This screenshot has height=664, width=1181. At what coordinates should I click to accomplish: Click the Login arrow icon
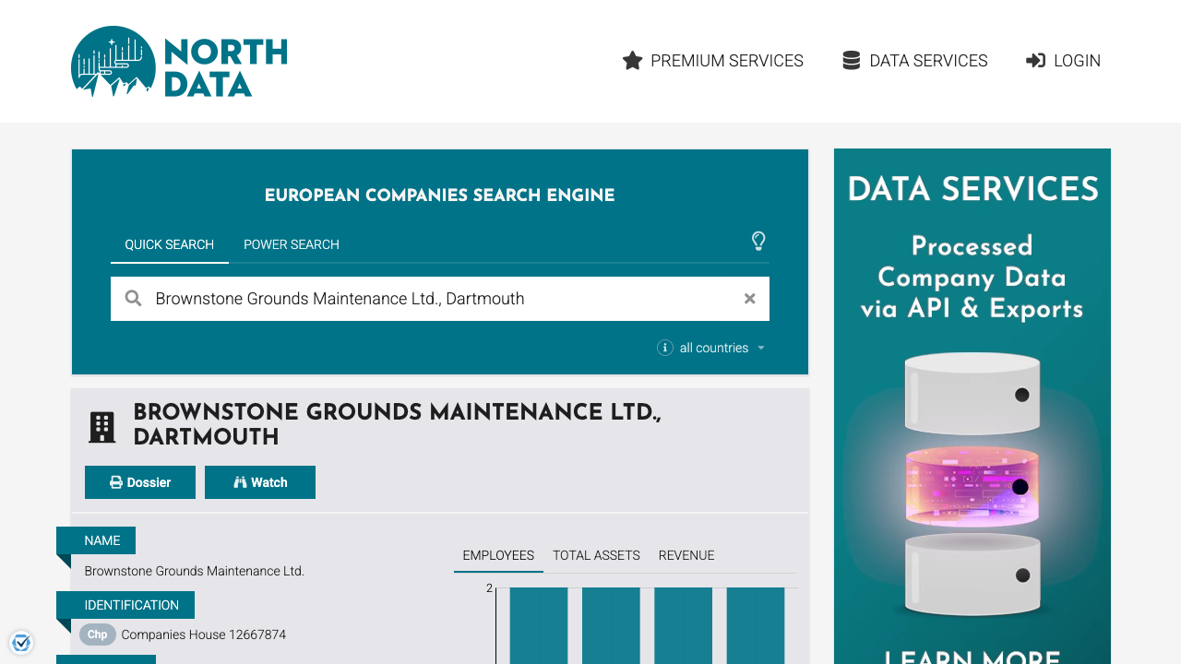(x=1035, y=60)
